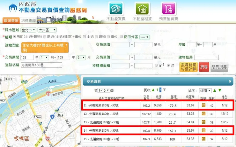Screen dimensions: 236x147
Task: Select the 坪 radio button
Action: coord(168,65)
